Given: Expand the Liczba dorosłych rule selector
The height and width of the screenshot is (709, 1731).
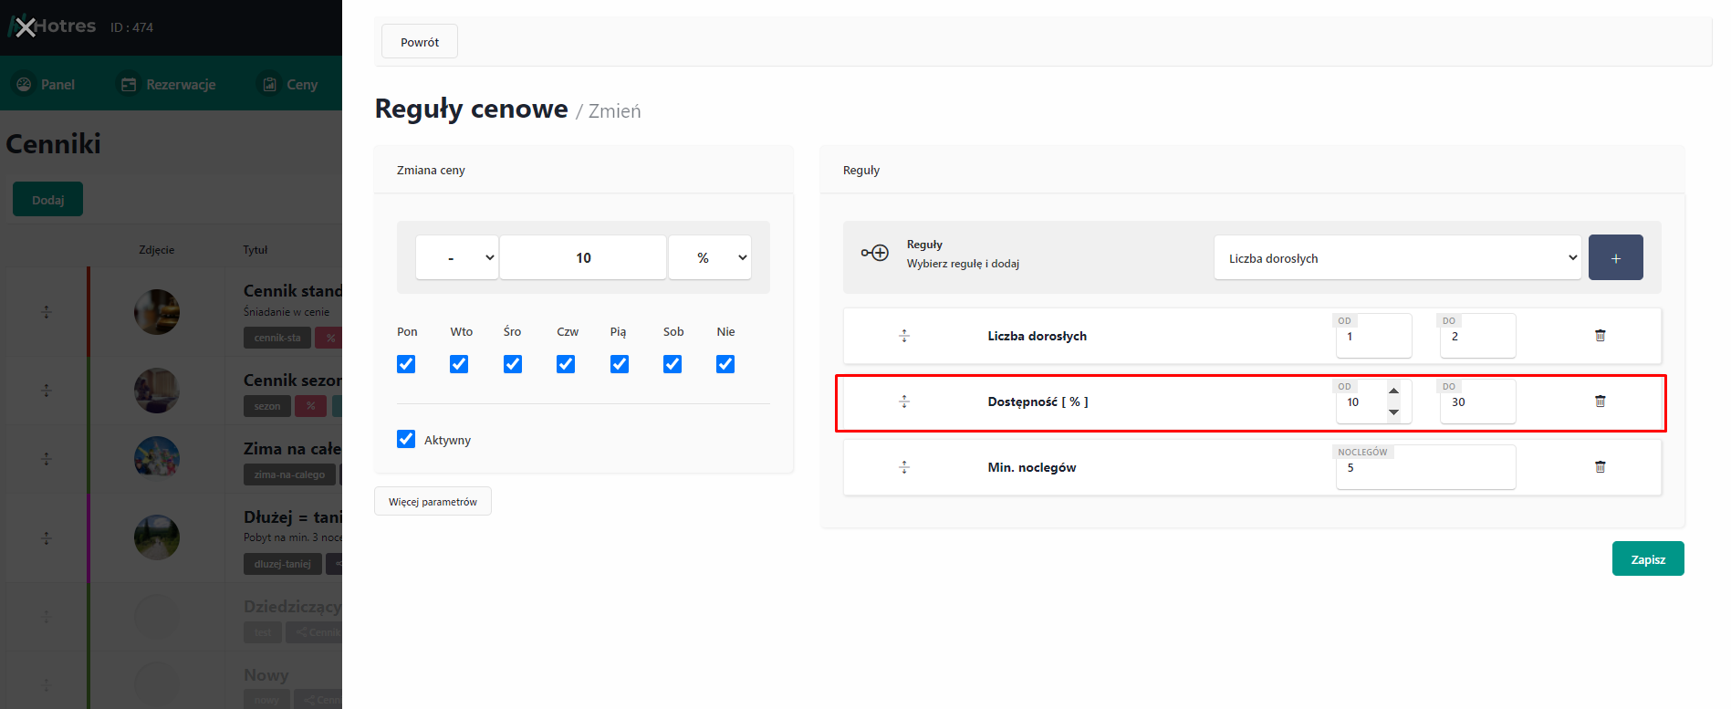Looking at the screenshot, I should click(1397, 258).
